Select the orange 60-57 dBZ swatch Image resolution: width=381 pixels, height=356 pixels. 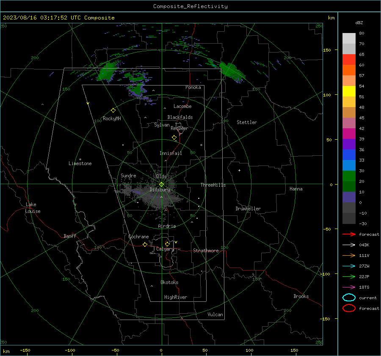tap(349, 70)
